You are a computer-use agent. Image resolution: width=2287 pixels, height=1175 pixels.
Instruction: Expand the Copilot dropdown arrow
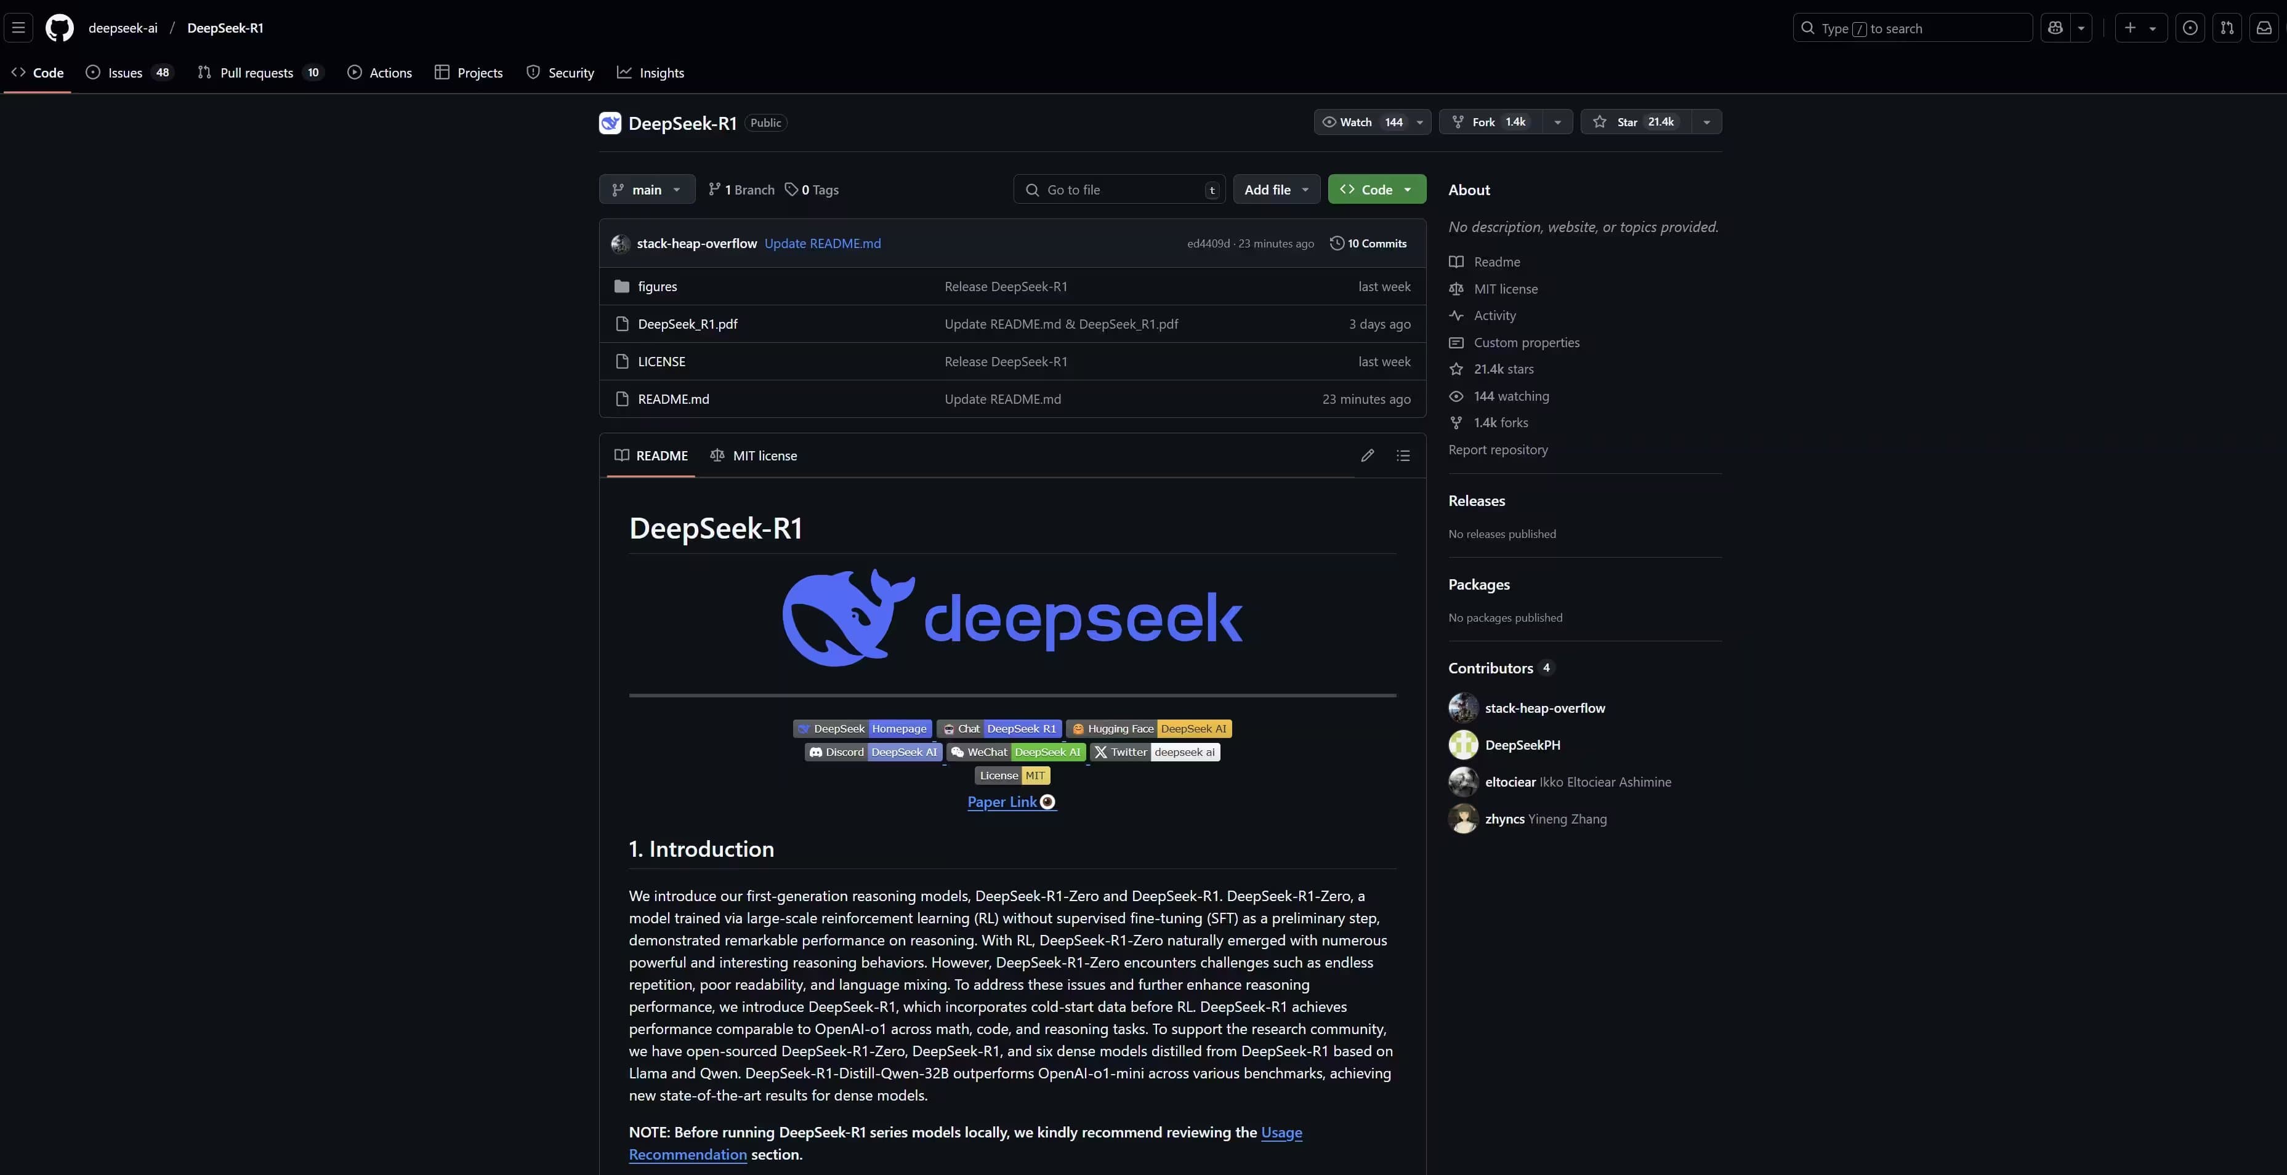coord(2081,28)
